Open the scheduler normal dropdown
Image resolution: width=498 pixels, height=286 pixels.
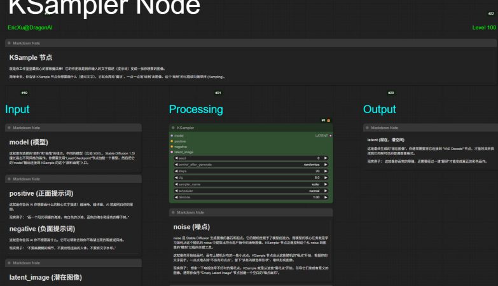tap(251, 191)
